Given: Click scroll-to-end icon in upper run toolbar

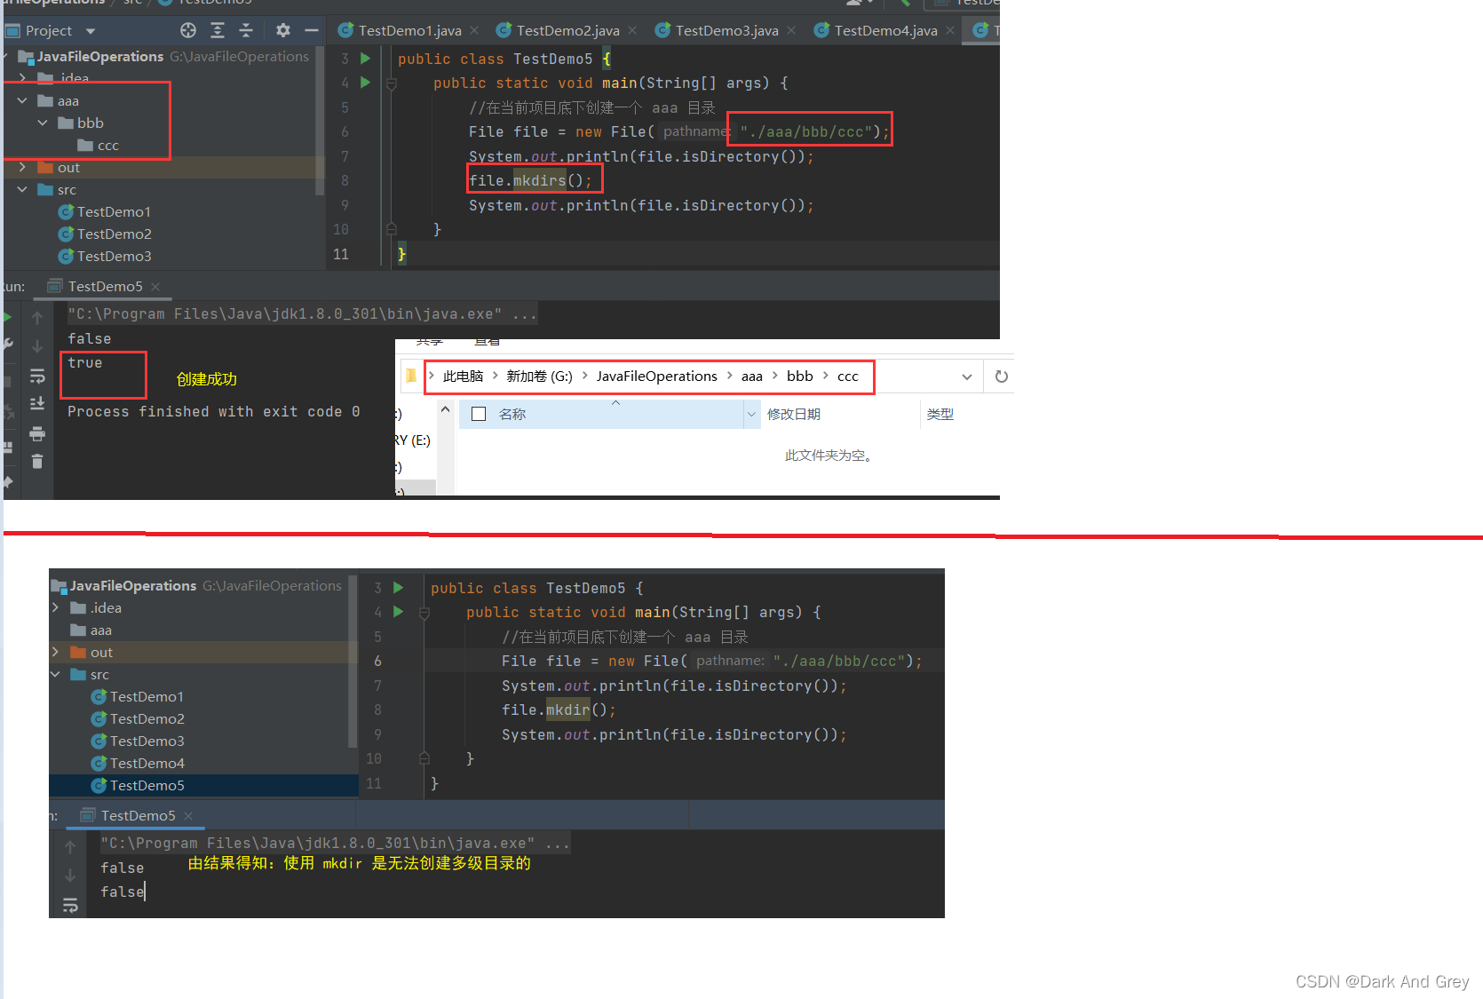Looking at the screenshot, I should coord(37,404).
